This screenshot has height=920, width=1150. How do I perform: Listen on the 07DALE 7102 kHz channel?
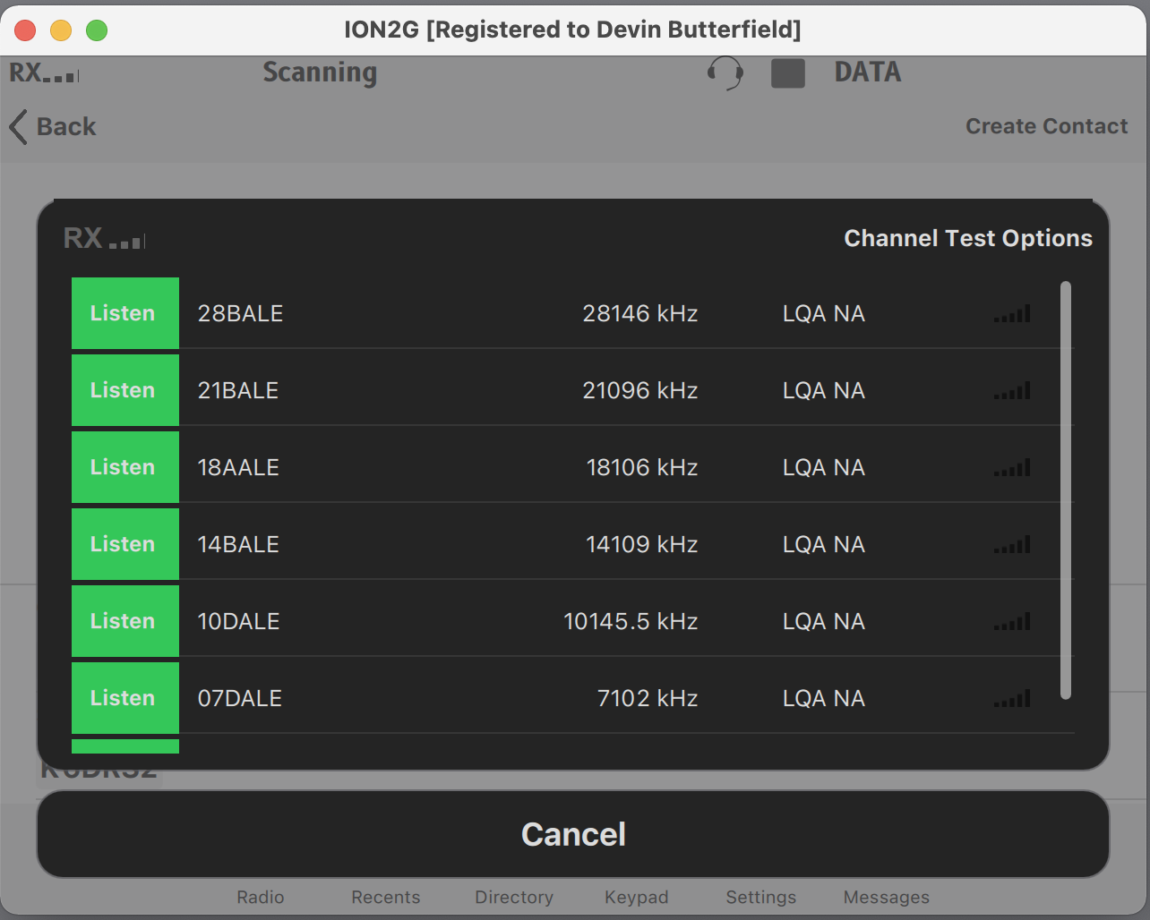click(x=124, y=698)
